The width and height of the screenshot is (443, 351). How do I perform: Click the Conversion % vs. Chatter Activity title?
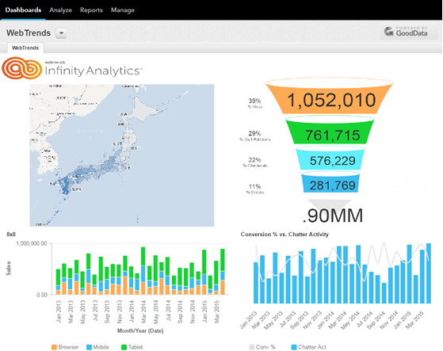click(285, 235)
